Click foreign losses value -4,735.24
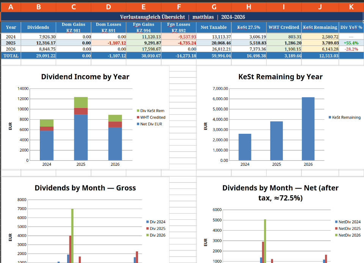The height and width of the screenshot is (263, 364). coord(179,43)
